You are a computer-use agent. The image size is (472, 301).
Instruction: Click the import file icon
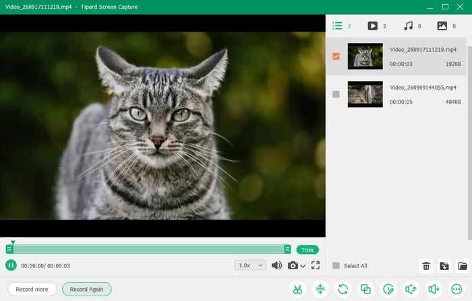click(x=444, y=266)
